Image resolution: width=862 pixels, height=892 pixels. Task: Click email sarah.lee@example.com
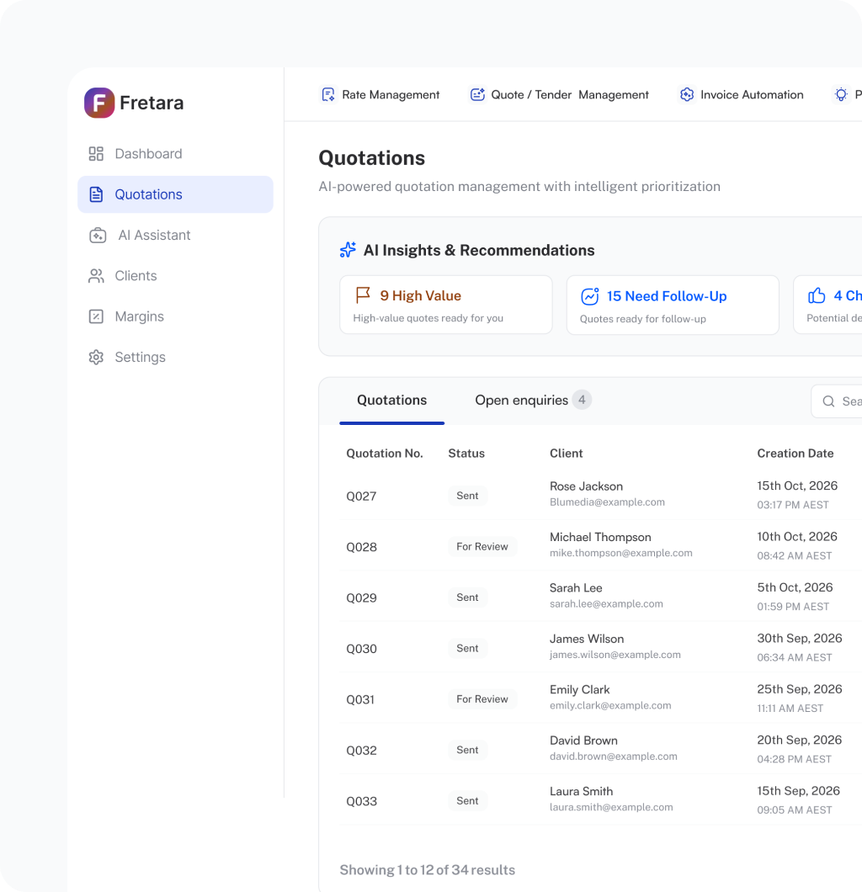(606, 604)
